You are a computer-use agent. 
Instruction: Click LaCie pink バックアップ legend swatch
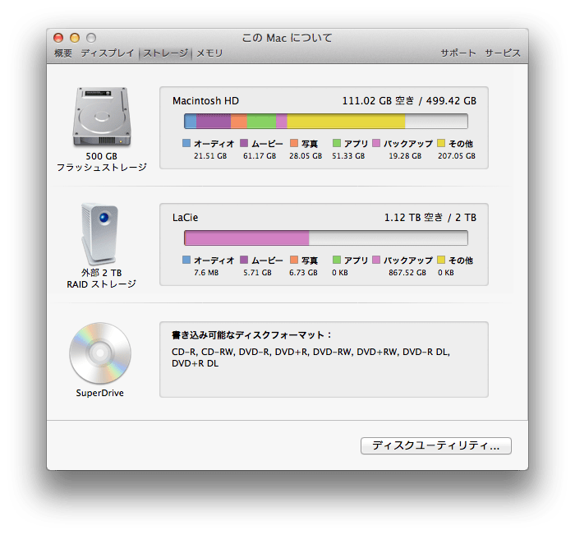[376, 260]
